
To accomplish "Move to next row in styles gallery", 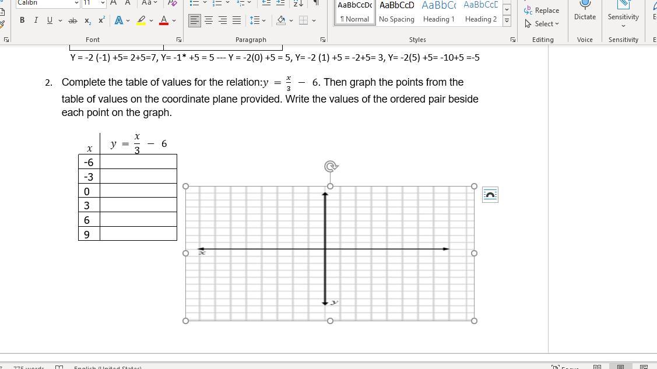I will (507, 10).
